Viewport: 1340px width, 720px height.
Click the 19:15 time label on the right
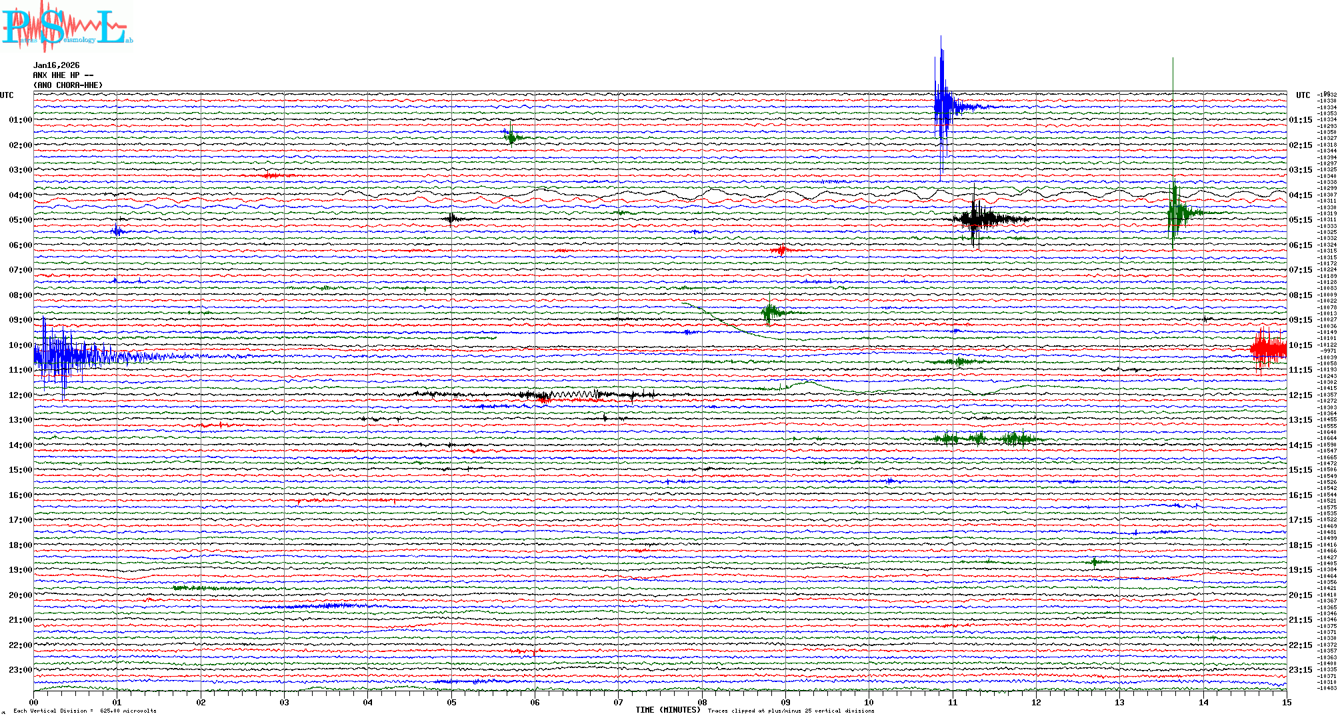click(1300, 571)
